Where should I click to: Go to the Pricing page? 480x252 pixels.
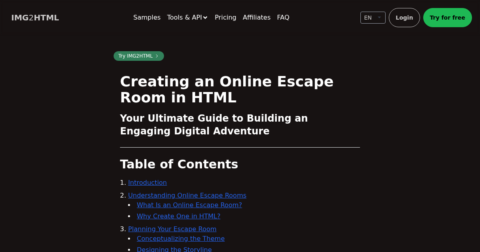(x=225, y=18)
